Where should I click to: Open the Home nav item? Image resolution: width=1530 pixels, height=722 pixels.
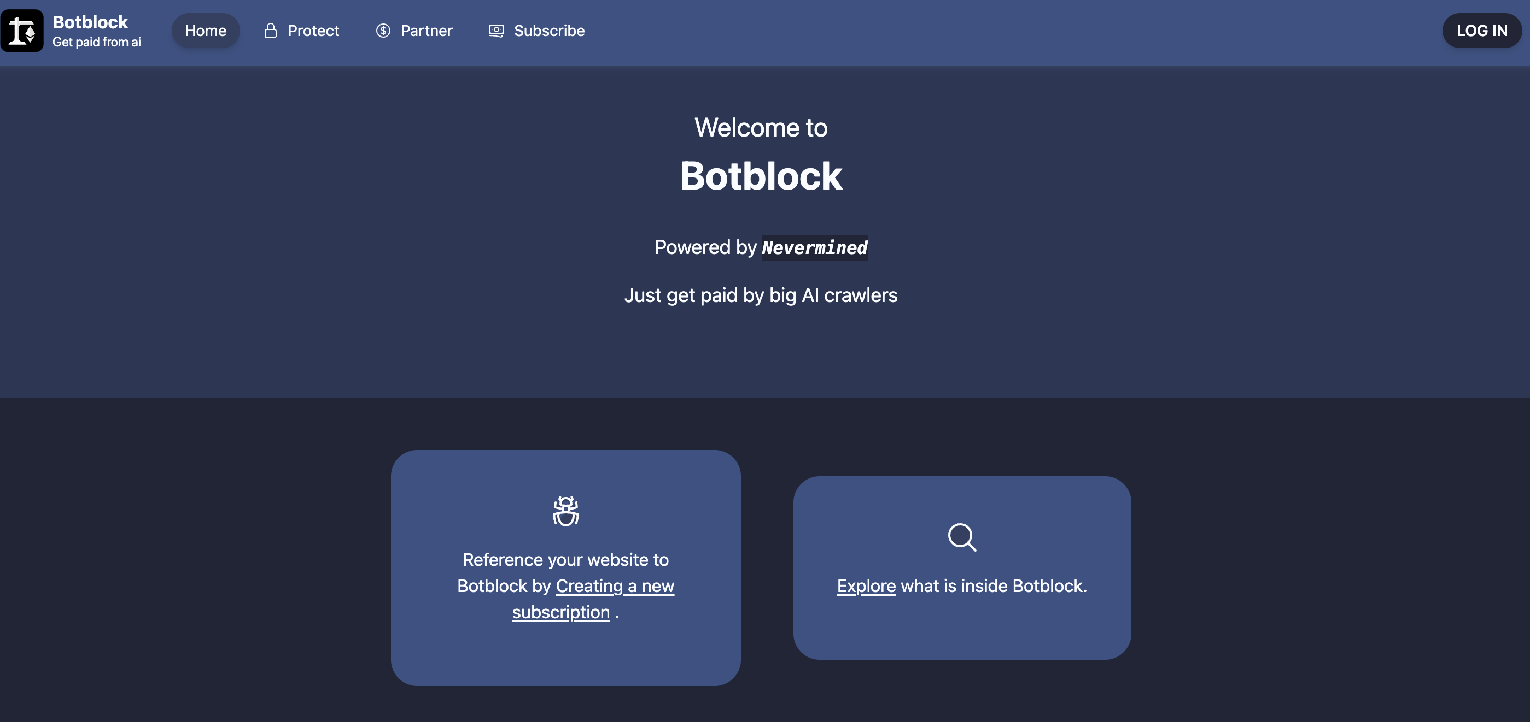[206, 30]
